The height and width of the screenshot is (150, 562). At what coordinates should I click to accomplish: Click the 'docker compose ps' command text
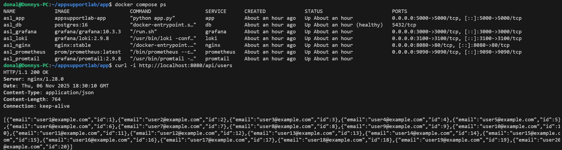140,5
